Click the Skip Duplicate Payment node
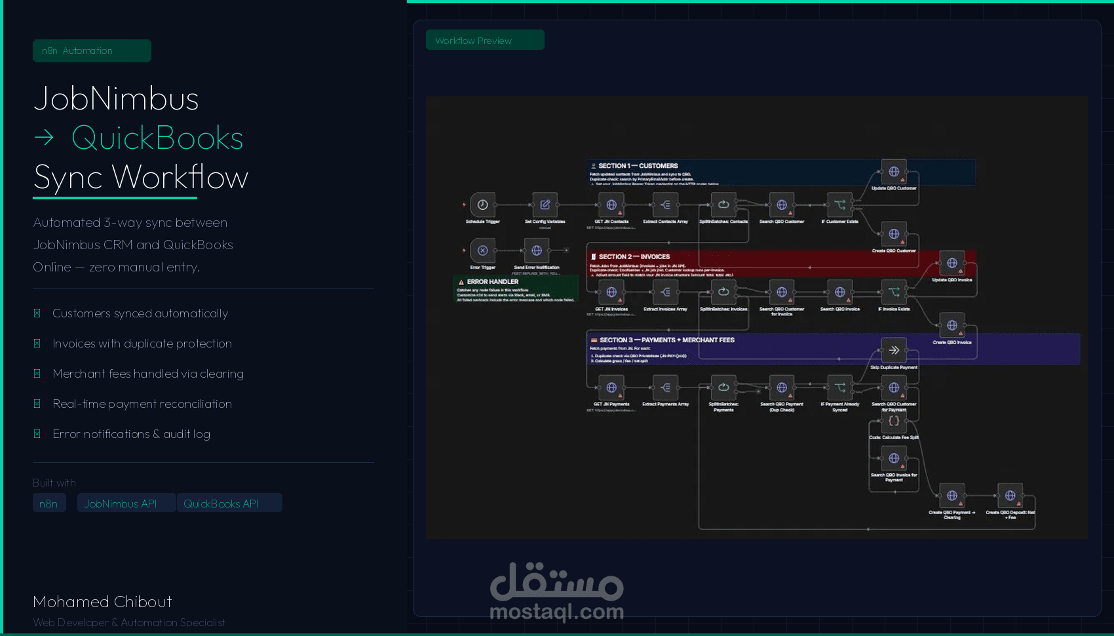The height and width of the screenshot is (636, 1114). pyautogui.click(x=894, y=350)
